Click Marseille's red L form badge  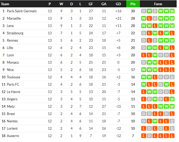149,18
